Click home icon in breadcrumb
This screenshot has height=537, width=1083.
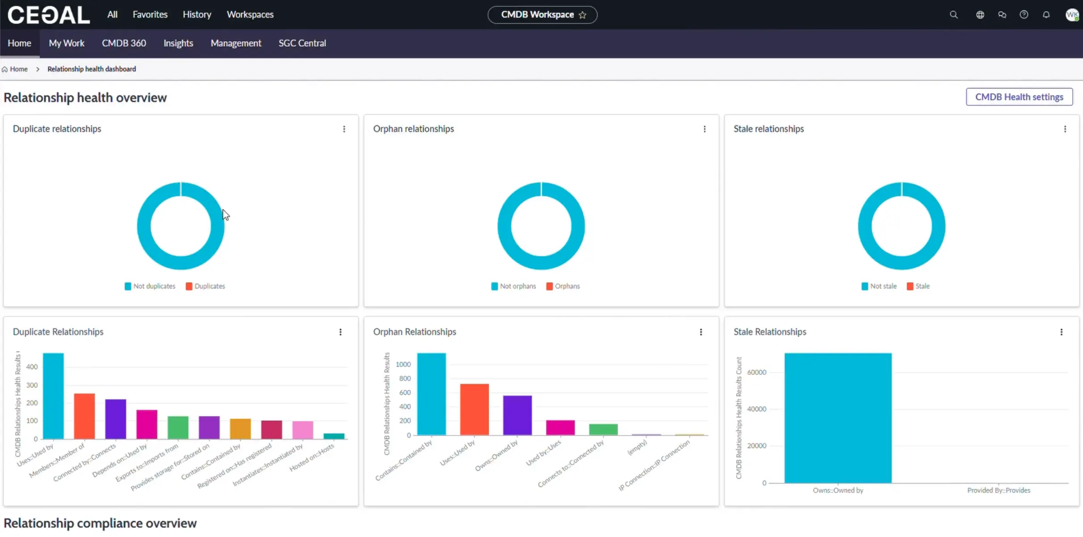point(4,69)
